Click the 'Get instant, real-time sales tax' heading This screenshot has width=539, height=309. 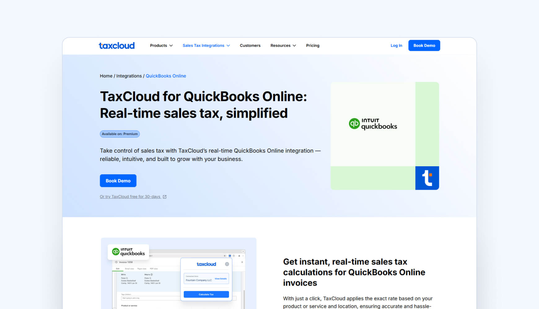354,272
